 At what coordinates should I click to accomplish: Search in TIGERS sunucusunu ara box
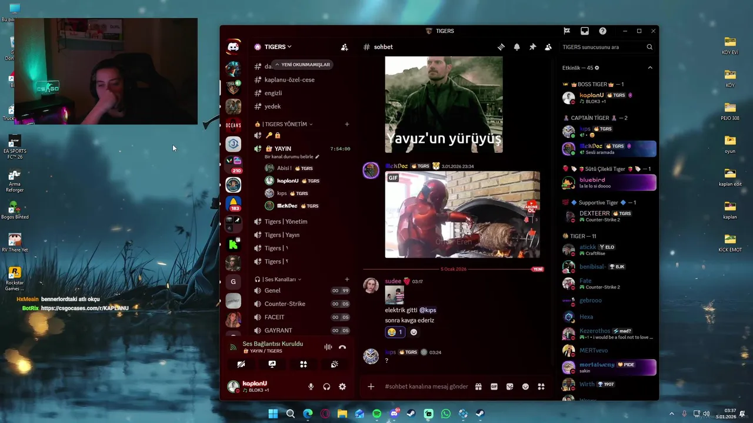point(607,47)
